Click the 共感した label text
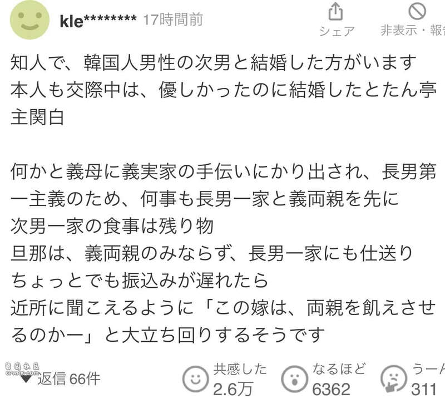This screenshot has height=403, width=445. point(240,369)
